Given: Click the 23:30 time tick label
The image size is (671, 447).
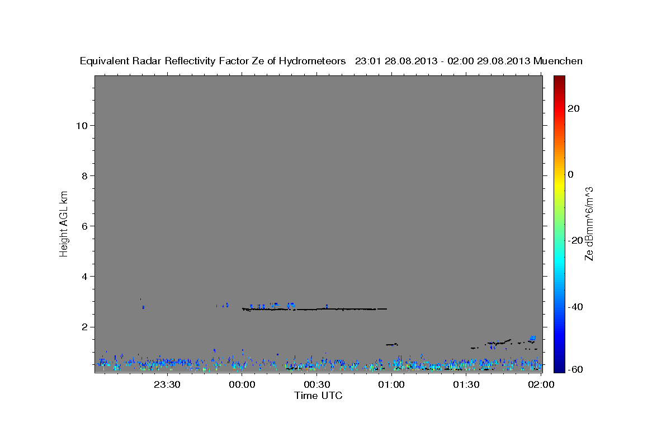Looking at the screenshot, I should (167, 384).
